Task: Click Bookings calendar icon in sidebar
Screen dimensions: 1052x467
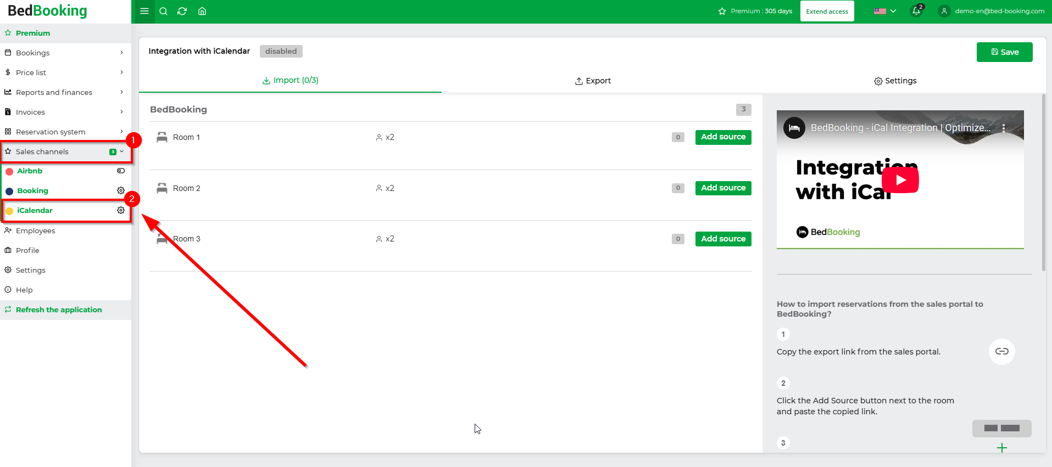Action: pos(8,53)
